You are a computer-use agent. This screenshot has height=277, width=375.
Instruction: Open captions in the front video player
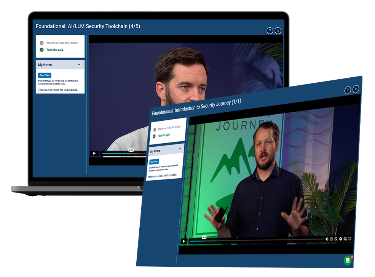(x=331, y=239)
